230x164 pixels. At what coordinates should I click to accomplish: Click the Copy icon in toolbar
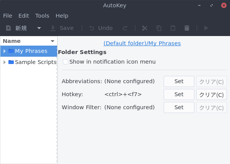(159, 28)
